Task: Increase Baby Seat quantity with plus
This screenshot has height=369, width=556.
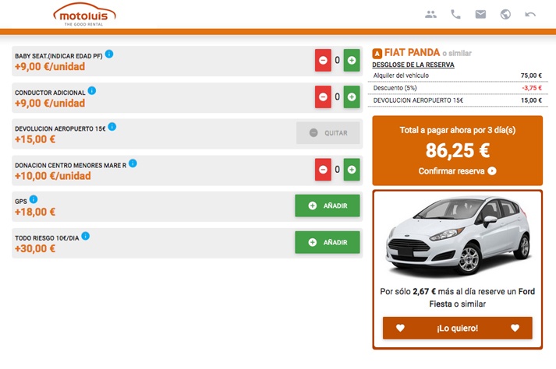Action: pyautogui.click(x=352, y=60)
